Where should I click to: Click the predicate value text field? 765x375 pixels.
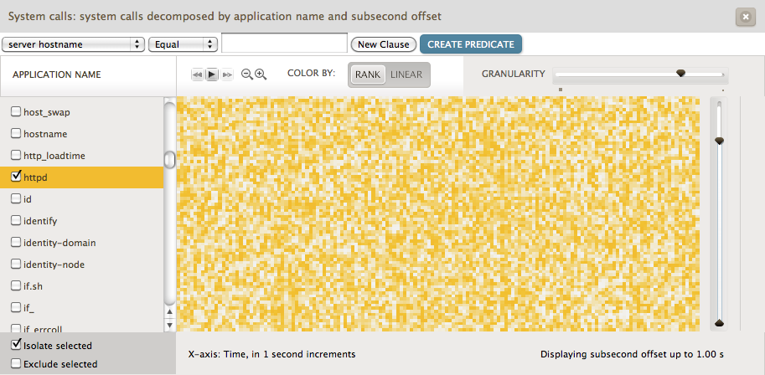[x=284, y=44]
